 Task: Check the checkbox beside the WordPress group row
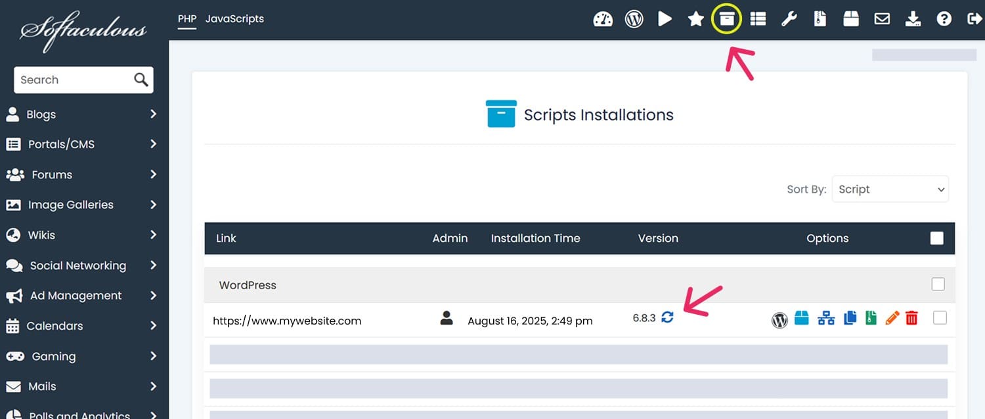click(938, 285)
